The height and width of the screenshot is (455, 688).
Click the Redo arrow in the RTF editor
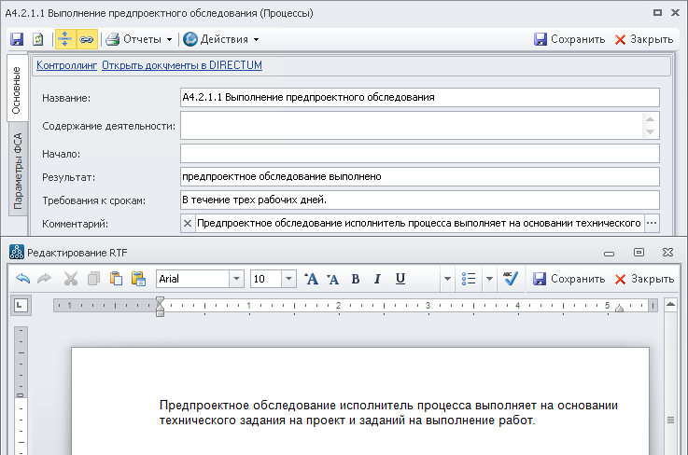click(44, 279)
